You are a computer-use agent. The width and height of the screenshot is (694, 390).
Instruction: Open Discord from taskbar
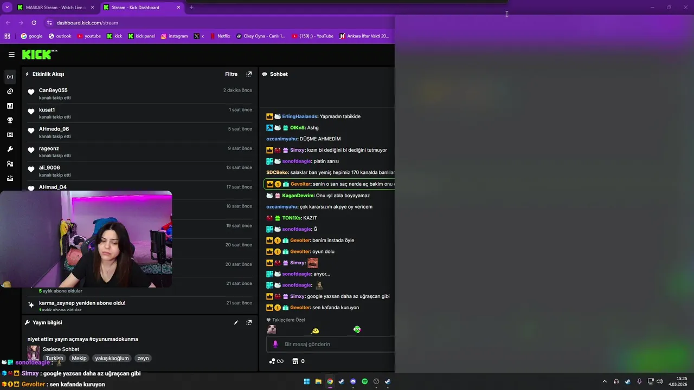click(353, 381)
